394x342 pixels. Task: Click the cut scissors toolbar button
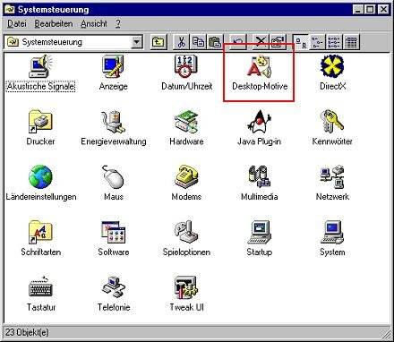pyautogui.click(x=181, y=42)
